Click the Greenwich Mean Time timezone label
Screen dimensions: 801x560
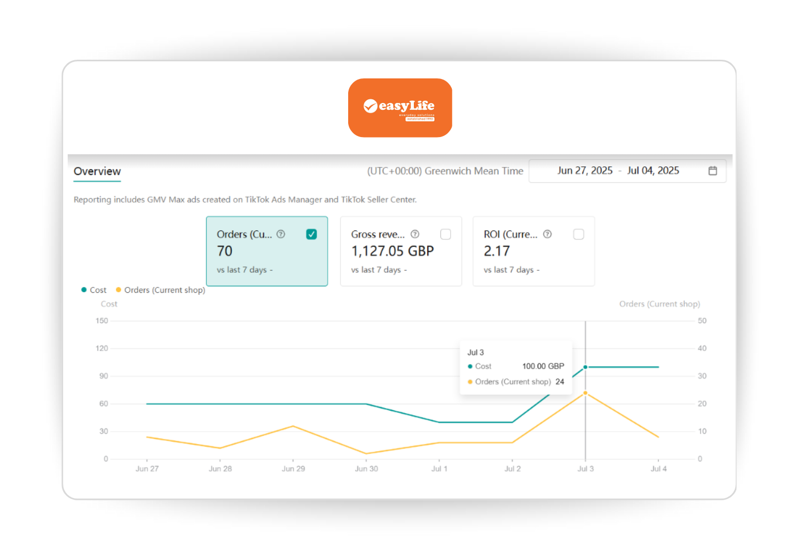[x=445, y=171]
